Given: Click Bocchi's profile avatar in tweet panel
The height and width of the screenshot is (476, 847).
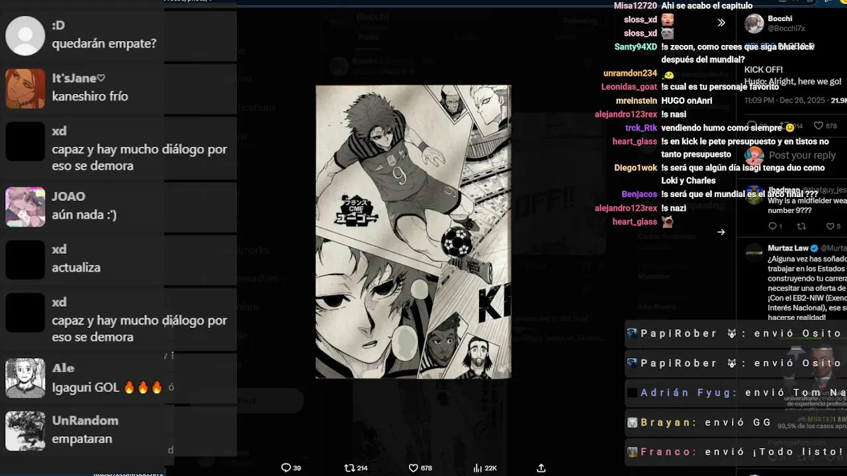Looking at the screenshot, I should pyautogui.click(x=754, y=24).
